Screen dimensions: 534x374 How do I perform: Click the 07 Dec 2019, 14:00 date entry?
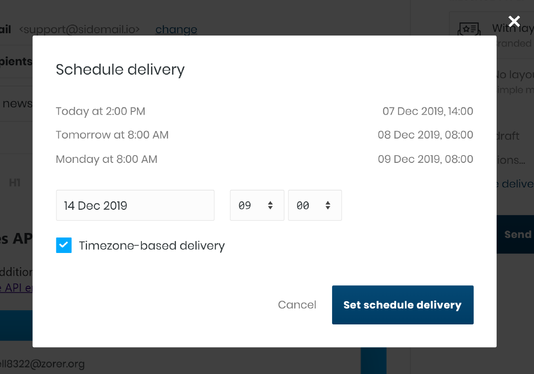coord(428,111)
